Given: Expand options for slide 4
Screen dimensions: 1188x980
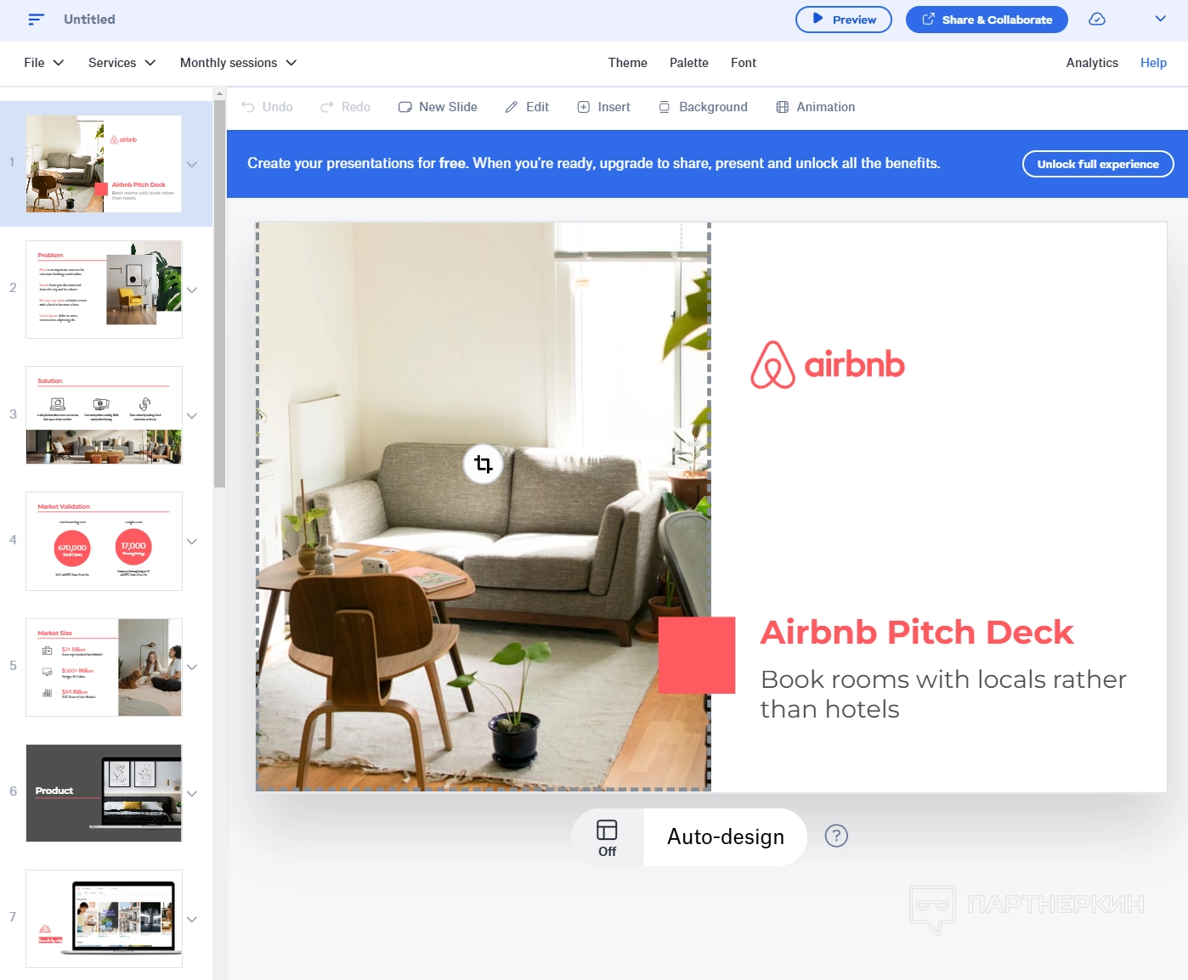Looking at the screenshot, I should 192,541.
